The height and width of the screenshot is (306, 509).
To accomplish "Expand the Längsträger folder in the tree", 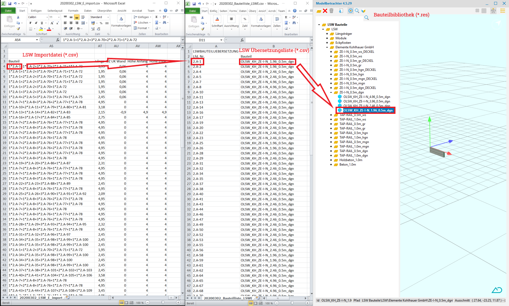I will pyautogui.click(x=327, y=34).
